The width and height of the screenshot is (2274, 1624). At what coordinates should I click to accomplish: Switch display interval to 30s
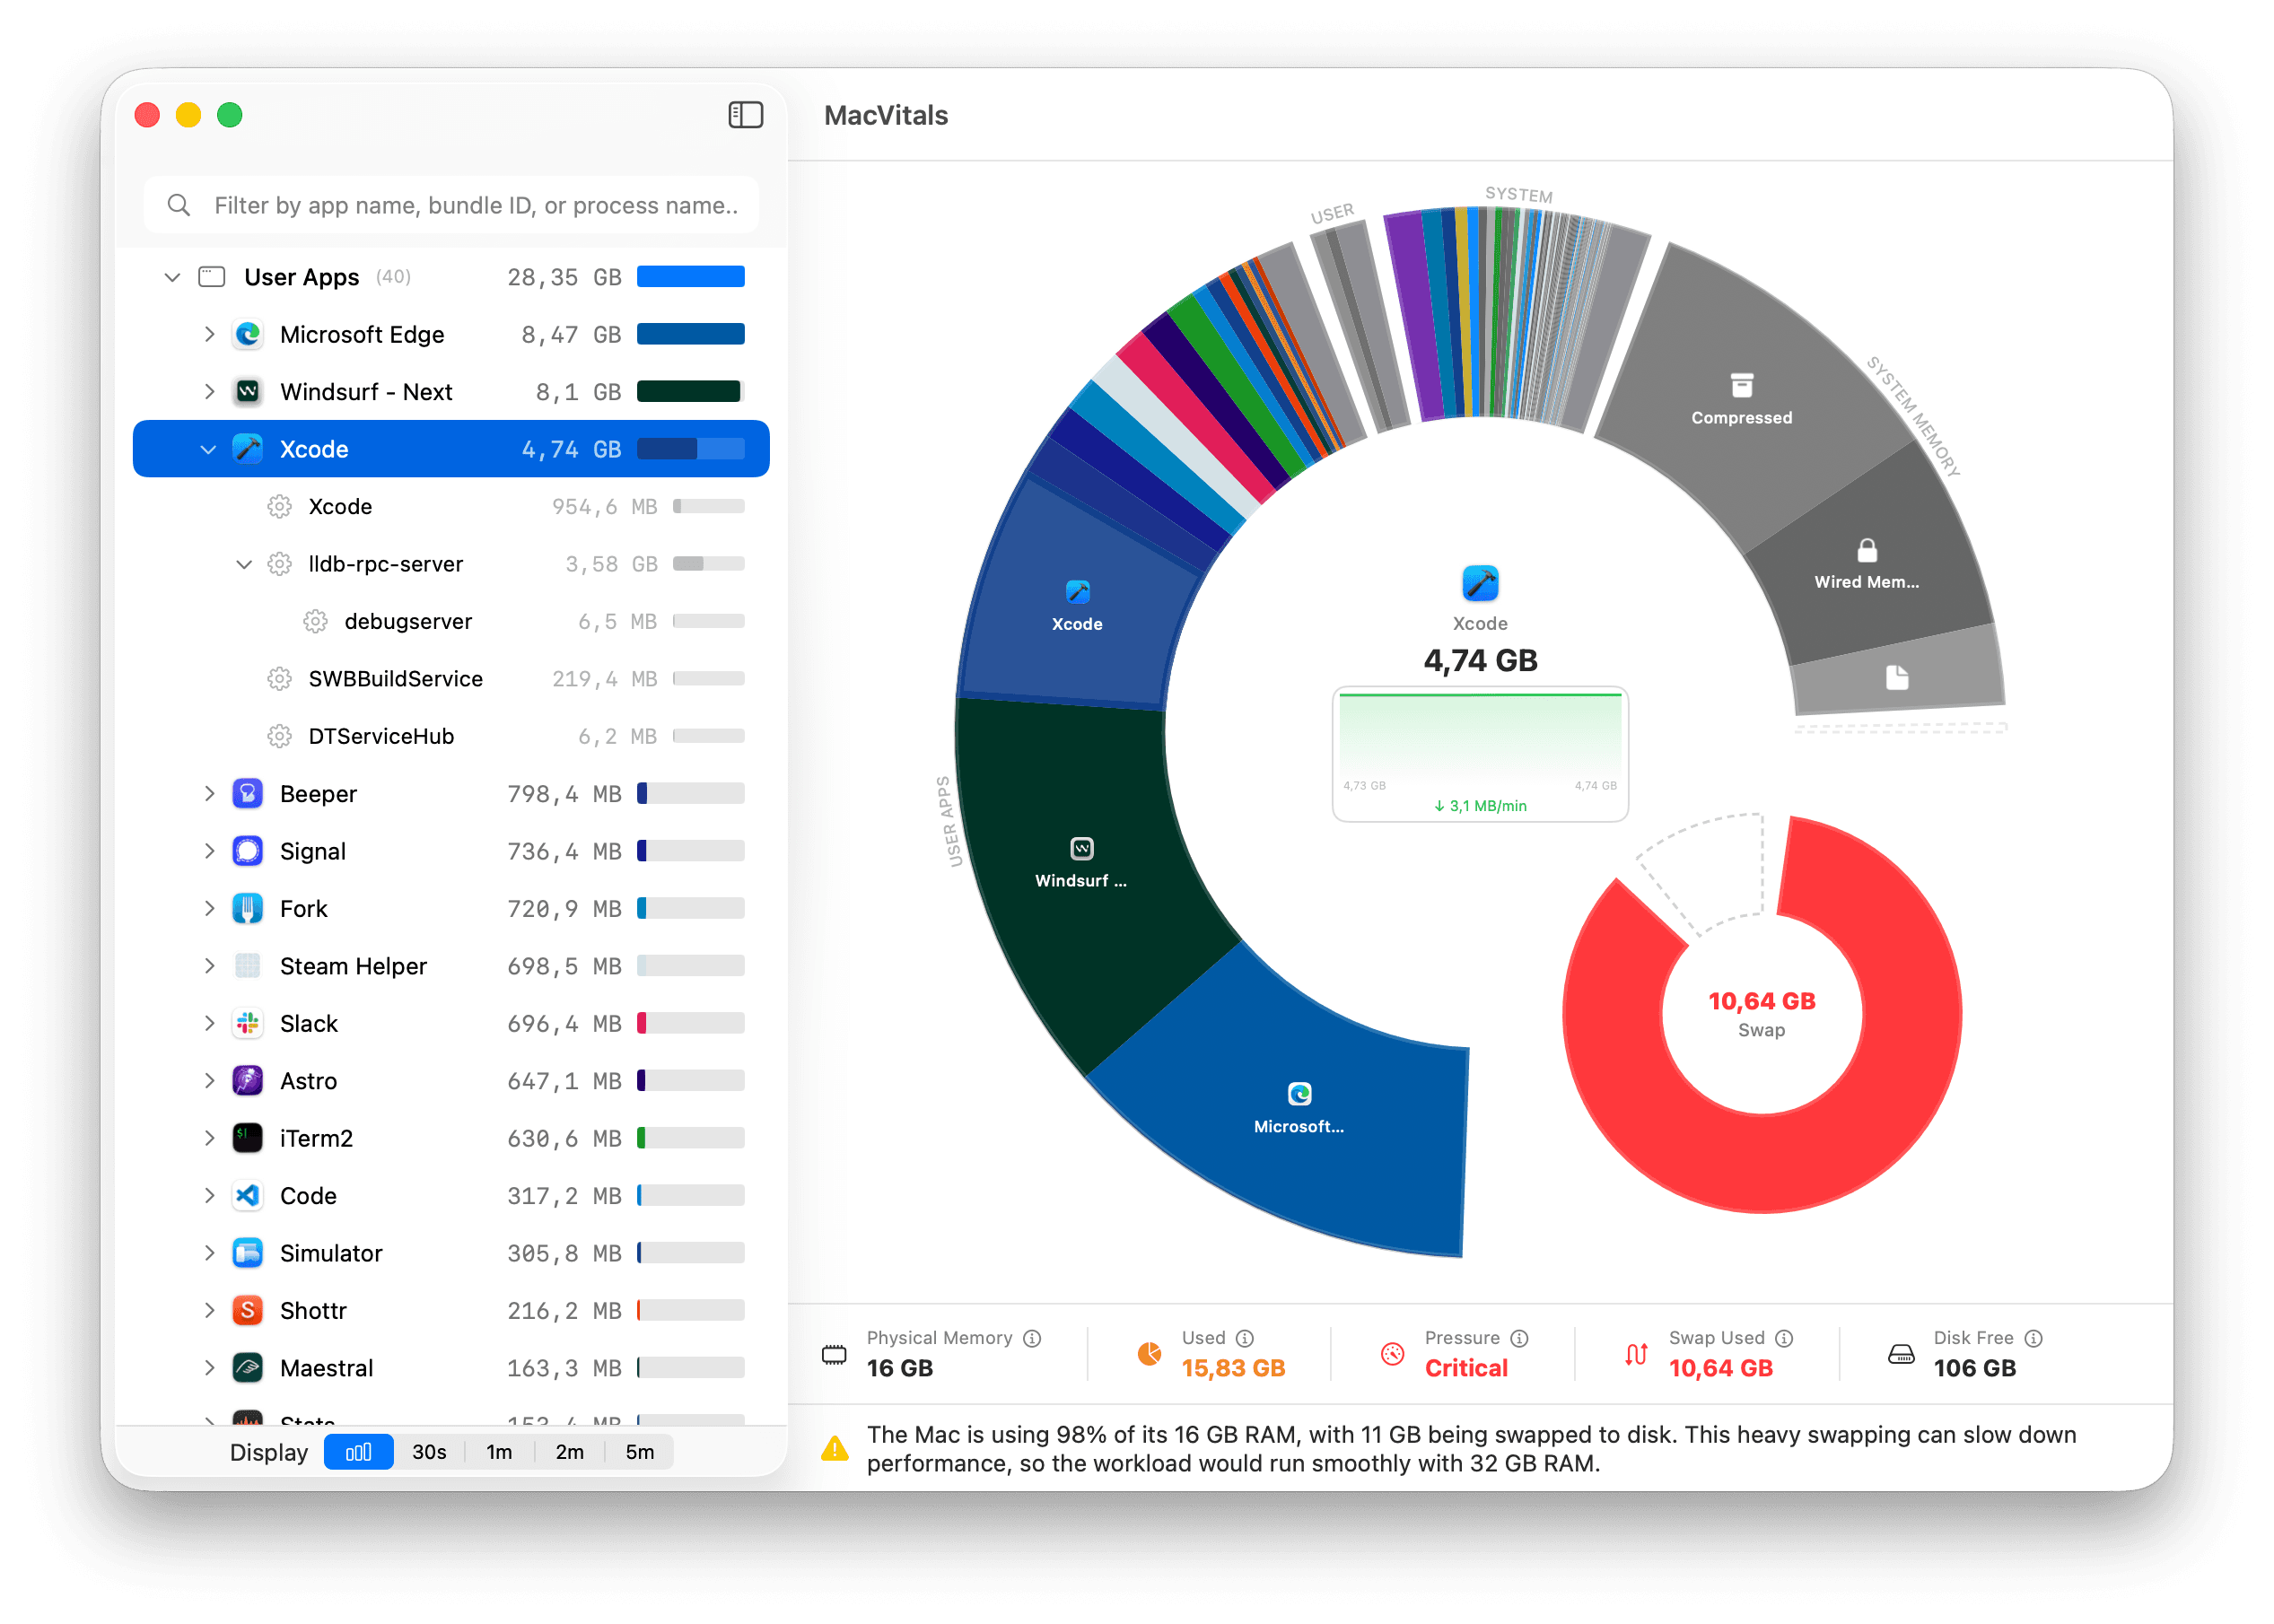(x=429, y=1452)
